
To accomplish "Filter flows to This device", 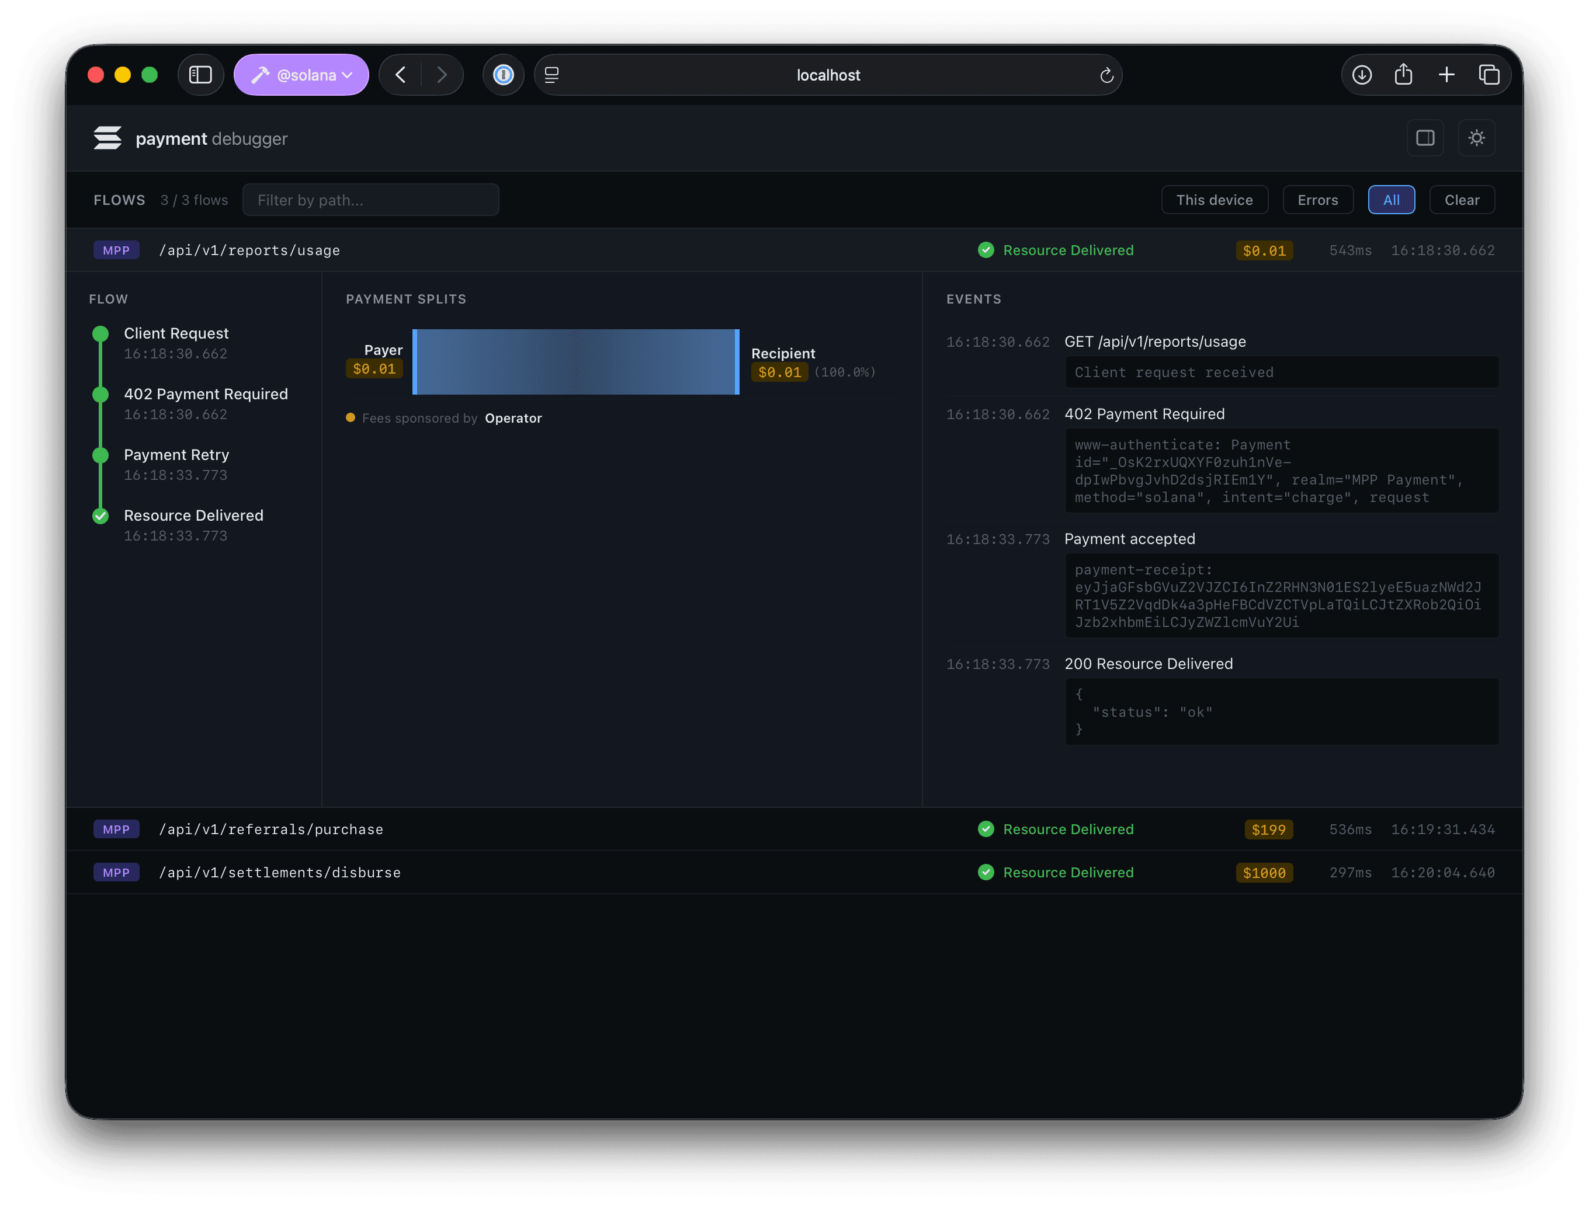I will pyautogui.click(x=1215, y=200).
